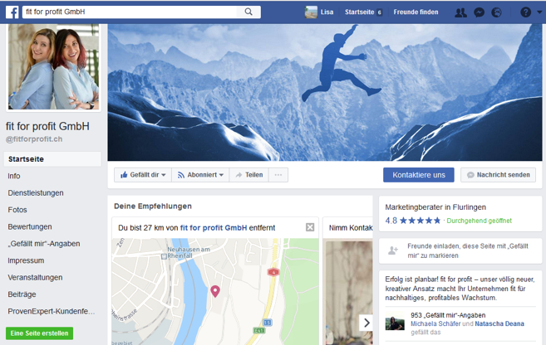Open Lisa's profile name link
The width and height of the screenshot is (546, 345).
pyautogui.click(x=327, y=12)
